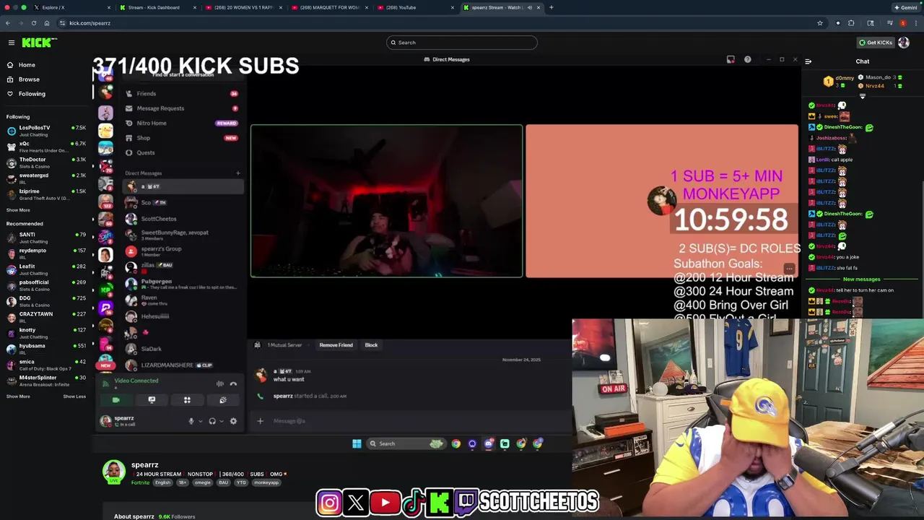Image resolution: width=924 pixels, height=520 pixels.
Task: Collapse the chat panel icon
Action: (808, 61)
